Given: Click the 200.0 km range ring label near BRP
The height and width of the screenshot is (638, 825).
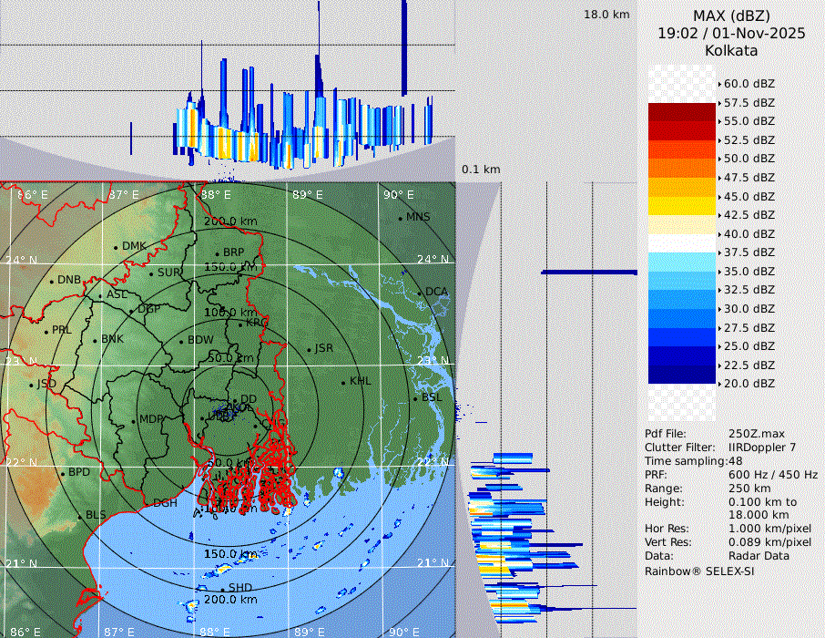Looking at the screenshot, I should click(230, 221).
